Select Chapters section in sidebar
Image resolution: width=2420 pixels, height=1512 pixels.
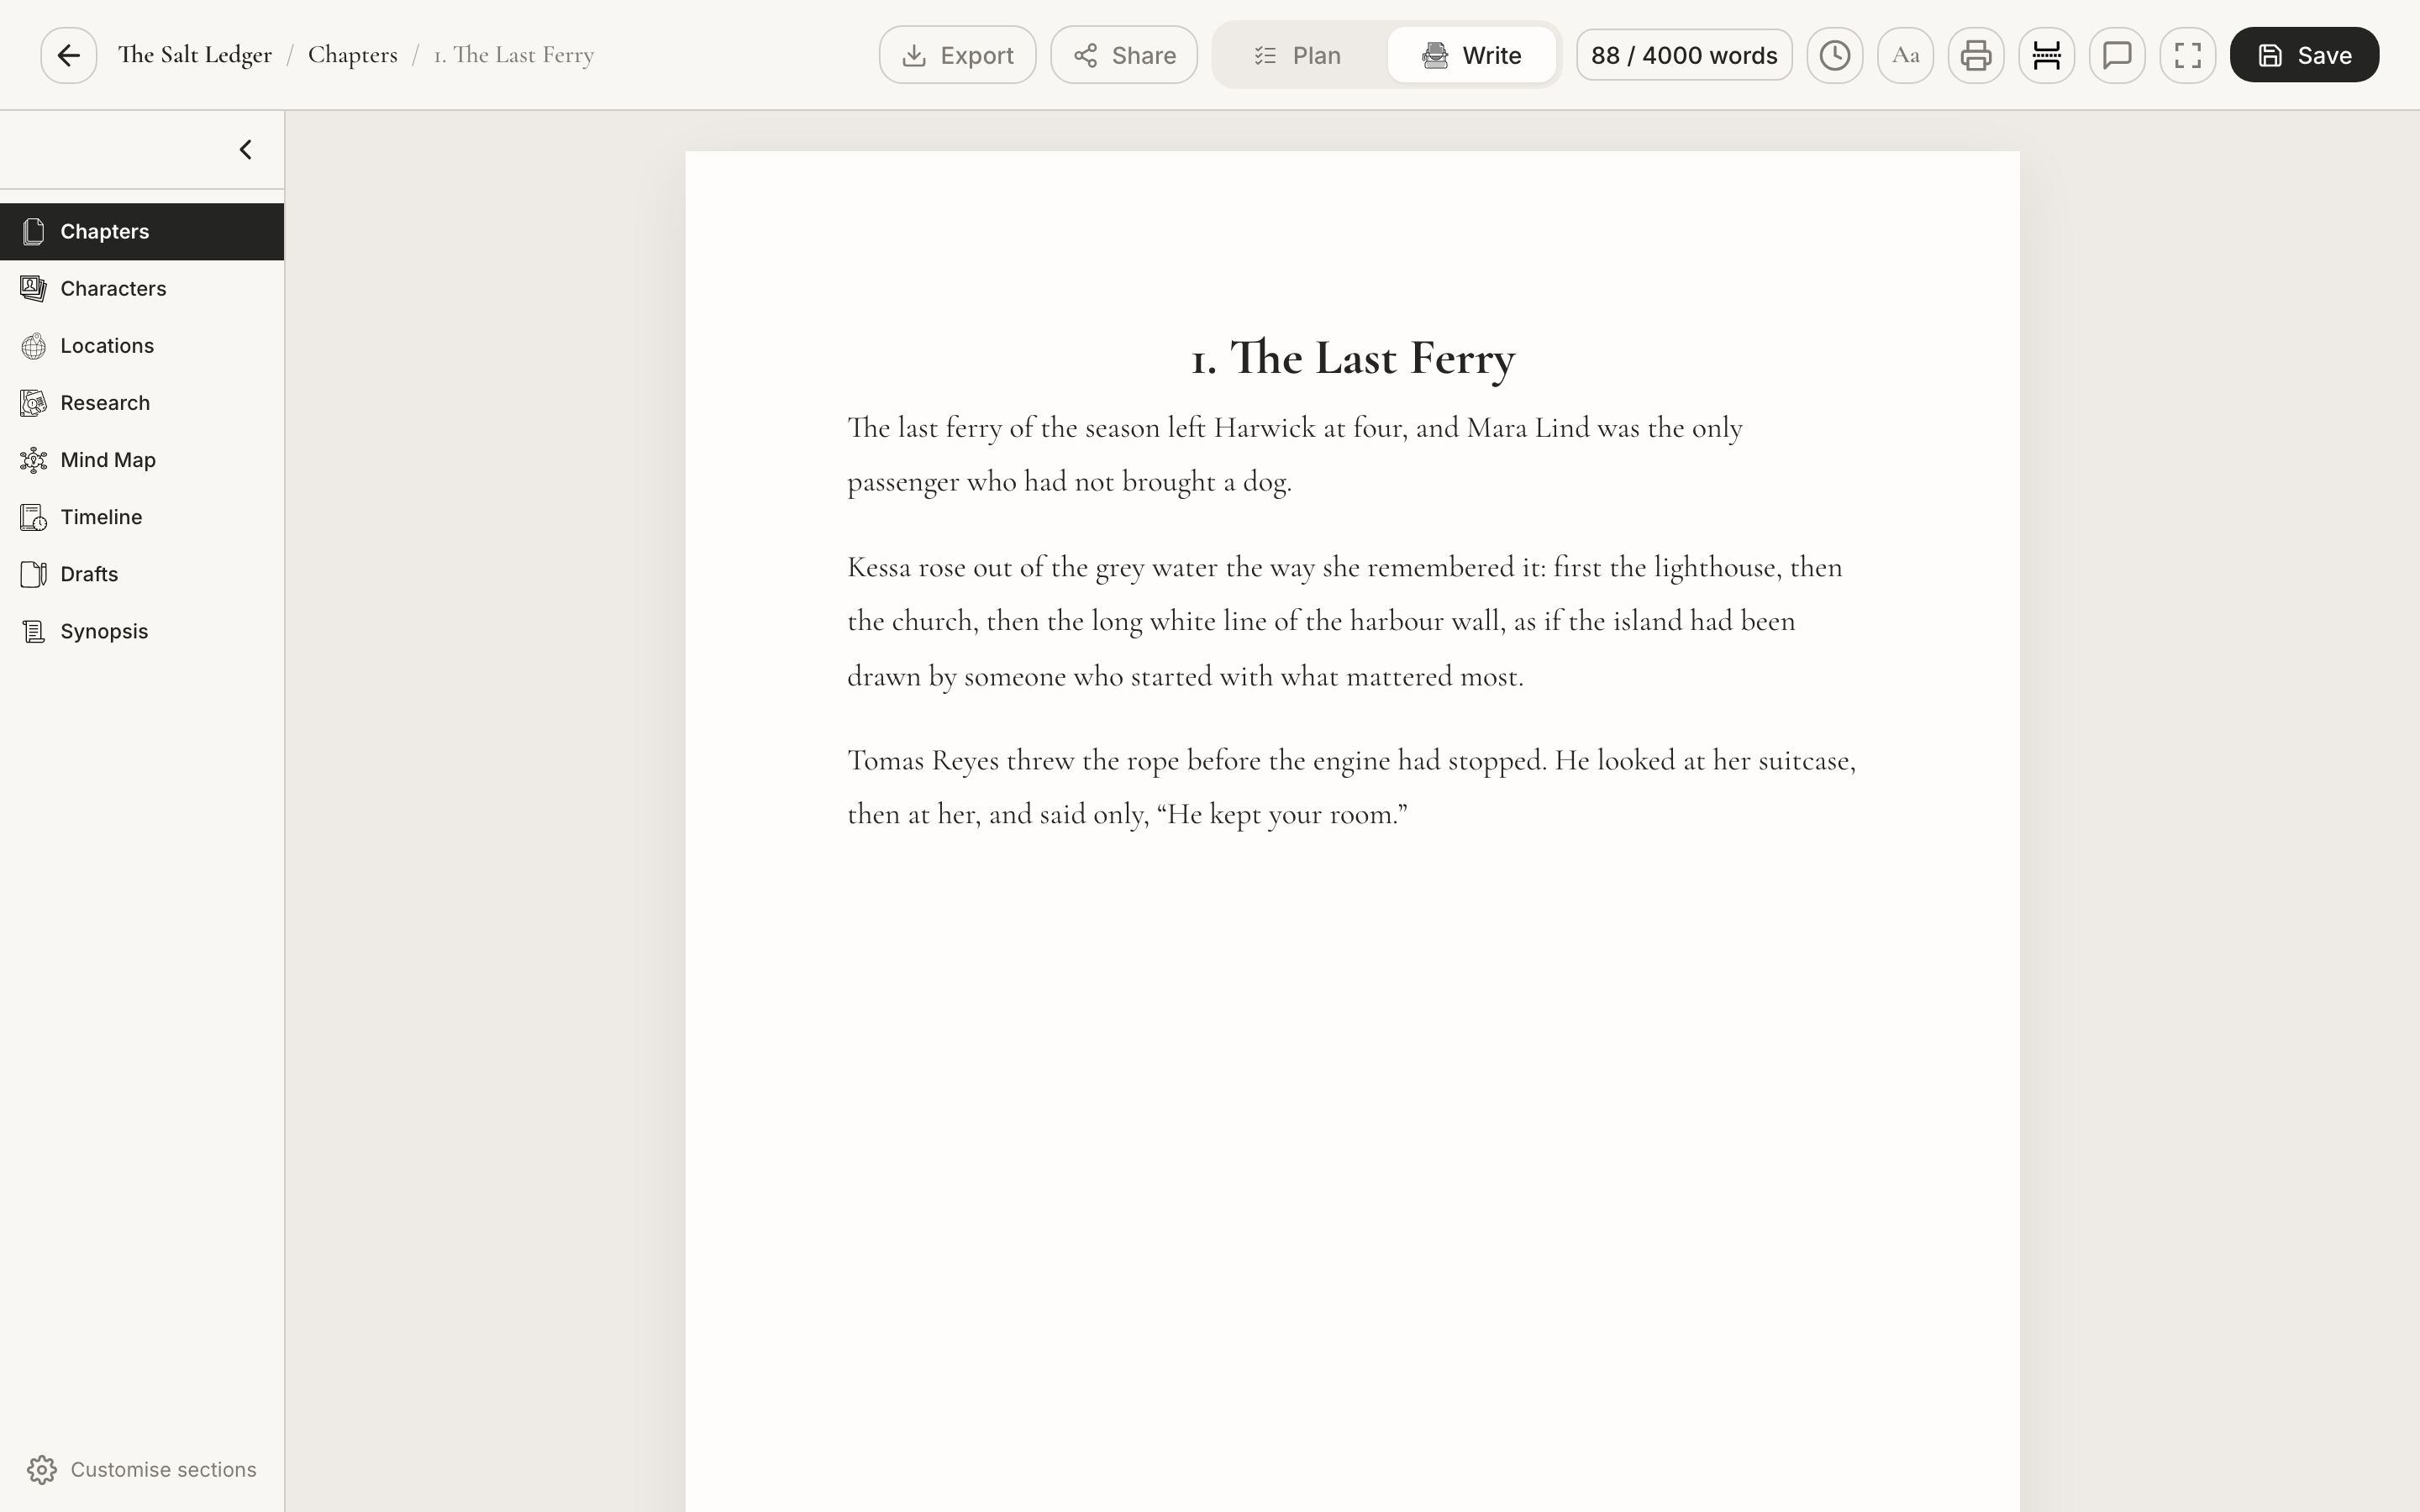(x=142, y=232)
